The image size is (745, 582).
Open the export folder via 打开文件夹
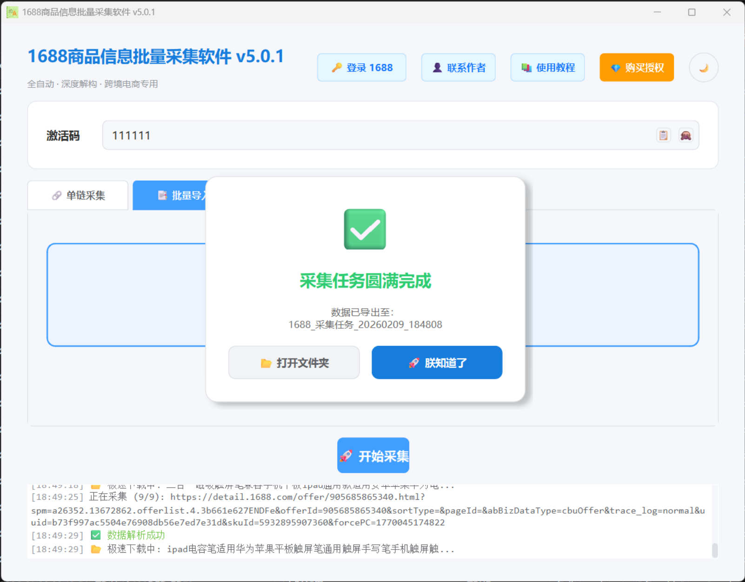pos(294,363)
